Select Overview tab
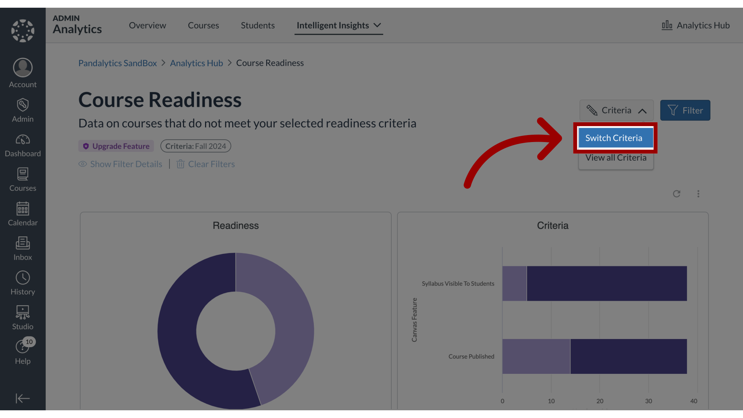Viewport: 743px width, 418px height. (x=147, y=24)
